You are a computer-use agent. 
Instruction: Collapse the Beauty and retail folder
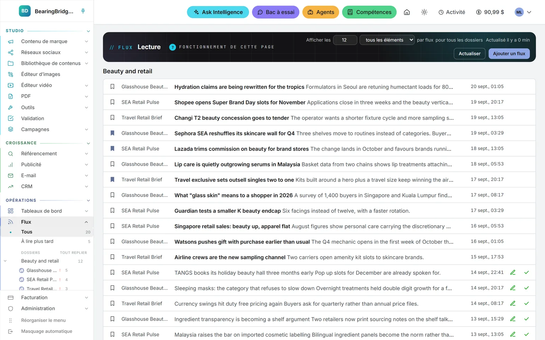pos(5,261)
